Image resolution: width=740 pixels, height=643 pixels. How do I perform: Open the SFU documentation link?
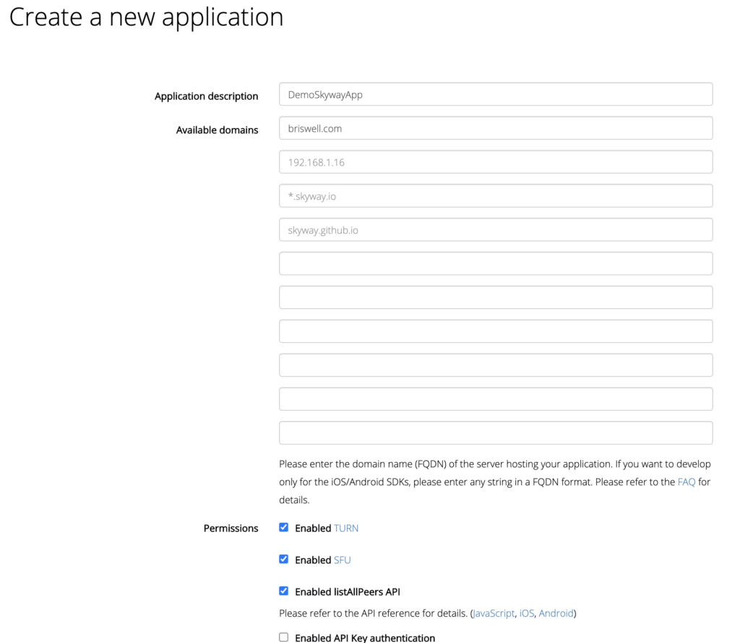pyautogui.click(x=341, y=559)
